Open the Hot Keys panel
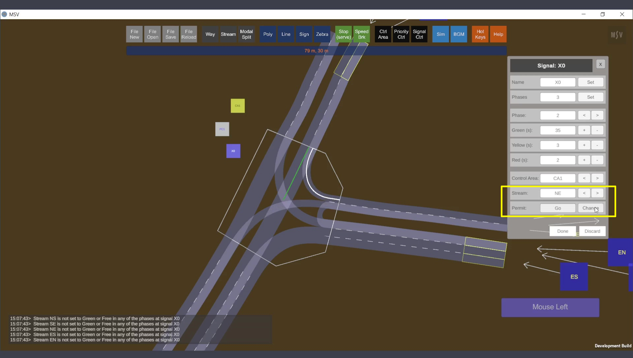633x358 pixels. click(480, 34)
